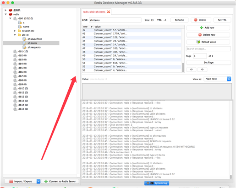Select db2 (0) in the tree

(22, 55)
